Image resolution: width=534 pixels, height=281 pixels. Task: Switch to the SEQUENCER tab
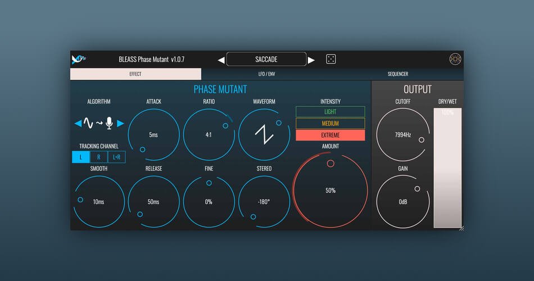click(398, 74)
